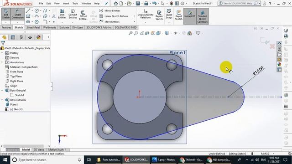Select the Line sketch tool

(x=28, y=11)
